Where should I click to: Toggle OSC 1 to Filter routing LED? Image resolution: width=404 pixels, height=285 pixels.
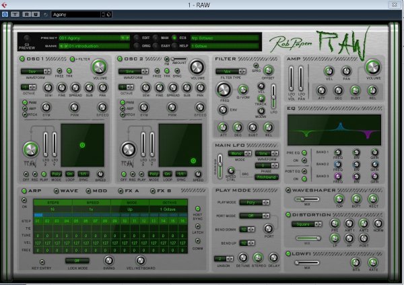(73, 59)
